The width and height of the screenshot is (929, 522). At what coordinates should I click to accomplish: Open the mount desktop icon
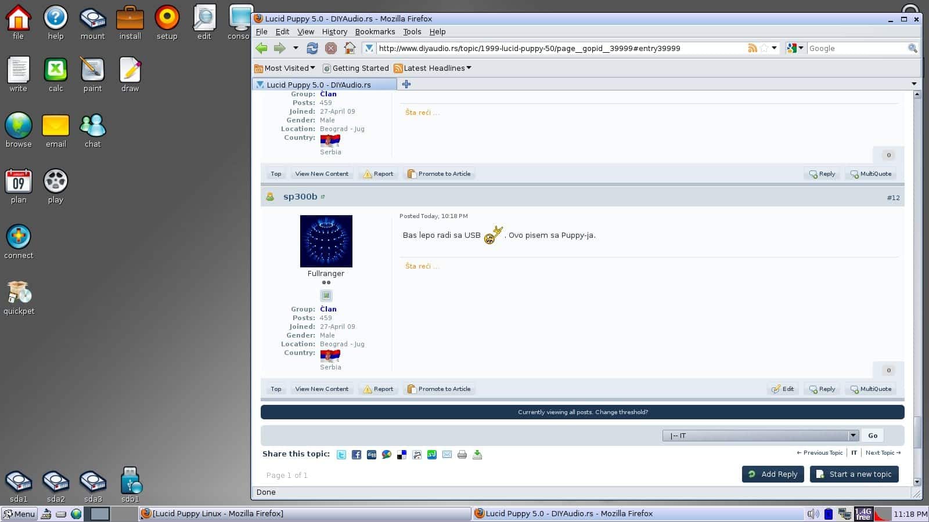tap(93, 23)
